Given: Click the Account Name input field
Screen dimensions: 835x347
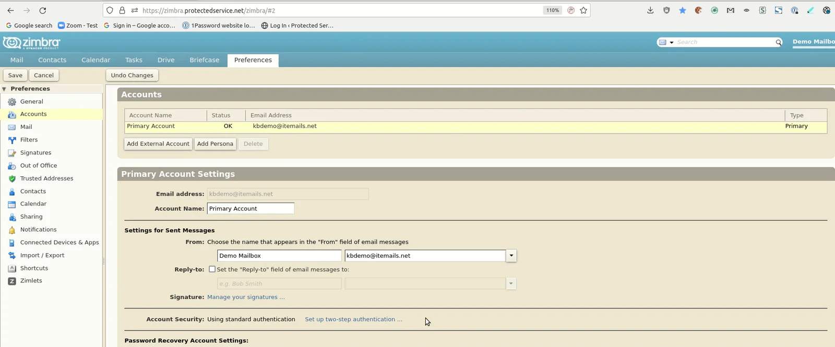Looking at the screenshot, I should pos(250,209).
